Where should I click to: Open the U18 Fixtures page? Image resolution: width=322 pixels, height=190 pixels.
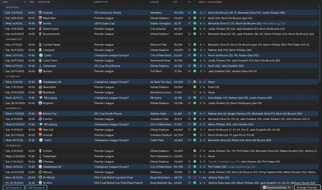(36, 187)
